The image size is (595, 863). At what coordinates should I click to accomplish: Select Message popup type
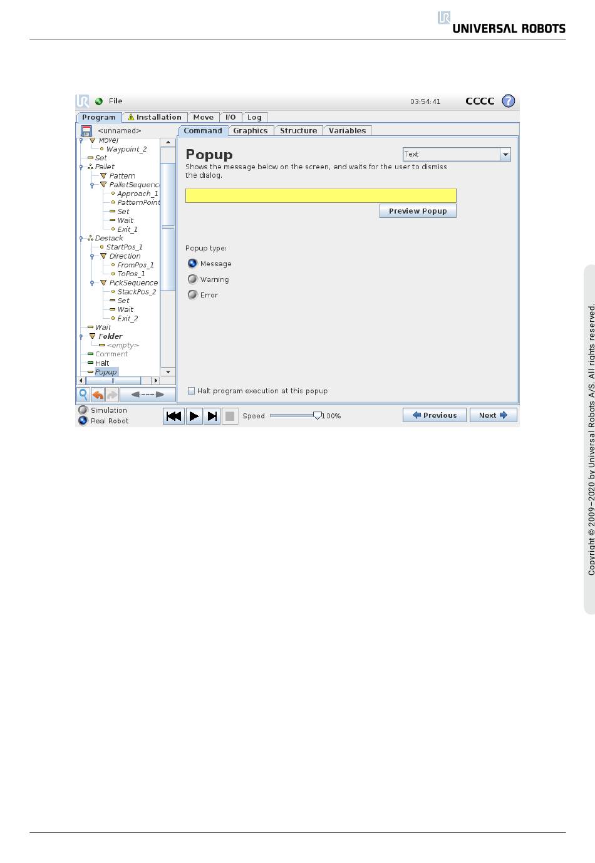(x=193, y=264)
